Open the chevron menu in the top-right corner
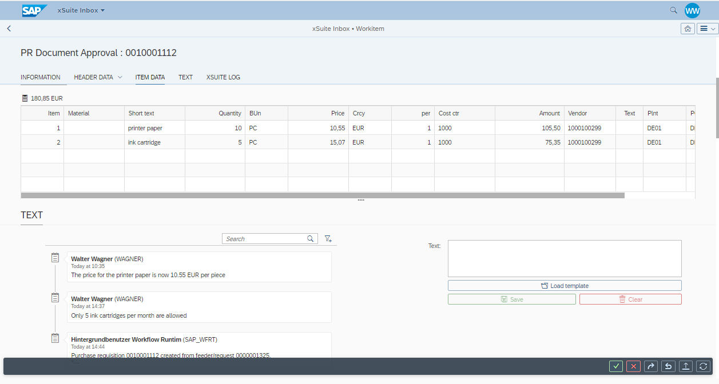This screenshot has height=384, width=719. pyautogui.click(x=708, y=28)
